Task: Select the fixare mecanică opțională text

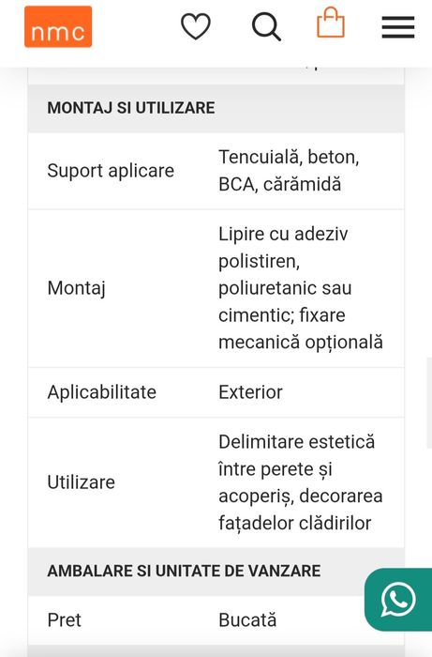Action: pos(301,328)
